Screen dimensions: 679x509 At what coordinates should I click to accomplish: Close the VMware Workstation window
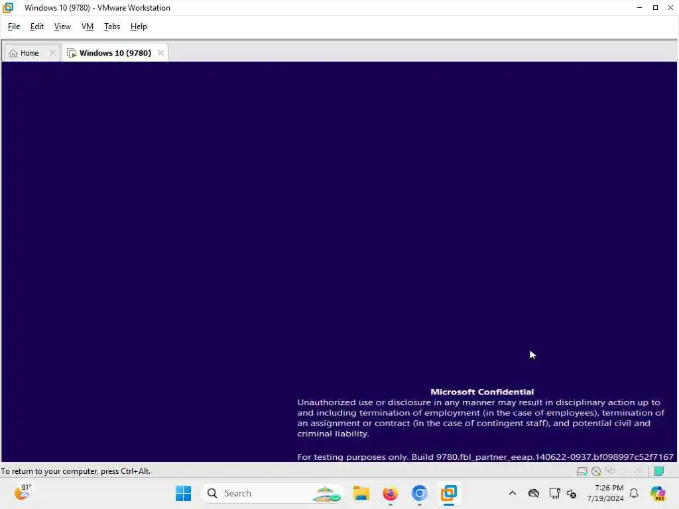[x=670, y=7]
